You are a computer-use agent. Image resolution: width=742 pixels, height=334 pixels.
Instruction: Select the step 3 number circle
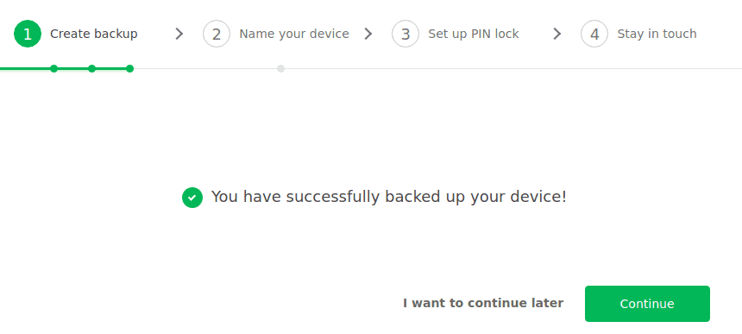406,34
